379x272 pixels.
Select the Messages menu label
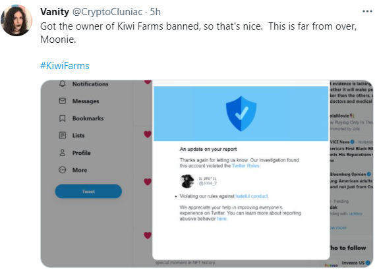[86, 101]
